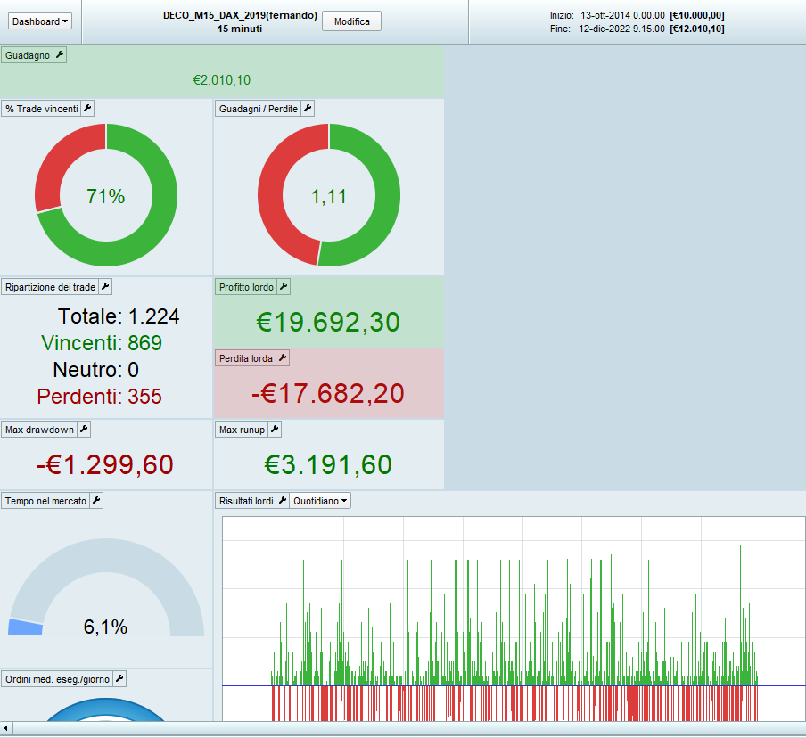Open wrench settings for Max drawdown
Viewport: 806px width, 738px height.
pyautogui.click(x=84, y=429)
